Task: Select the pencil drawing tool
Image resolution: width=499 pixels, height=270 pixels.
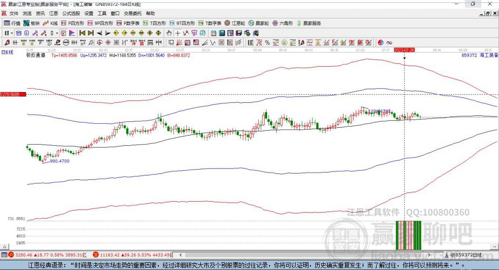Action: (x=7, y=43)
